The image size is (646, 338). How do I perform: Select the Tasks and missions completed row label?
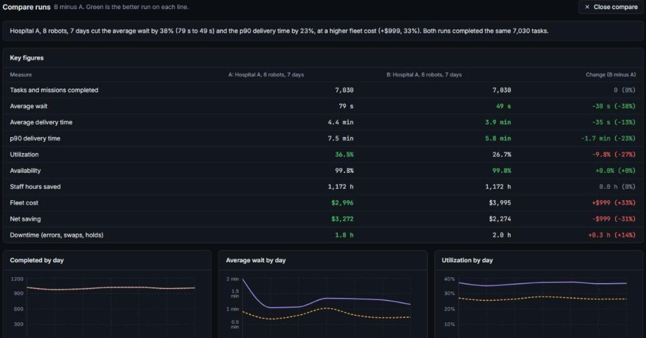[54, 90]
